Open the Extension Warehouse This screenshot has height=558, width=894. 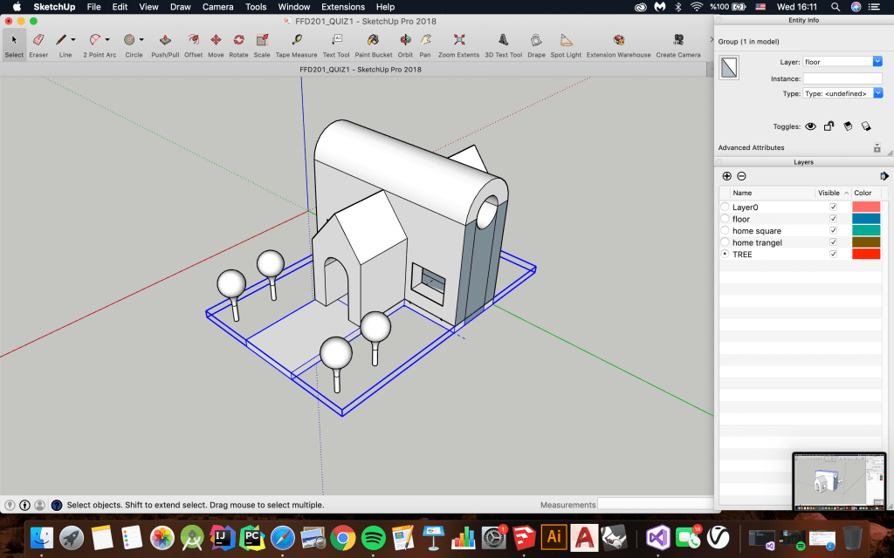point(618,40)
